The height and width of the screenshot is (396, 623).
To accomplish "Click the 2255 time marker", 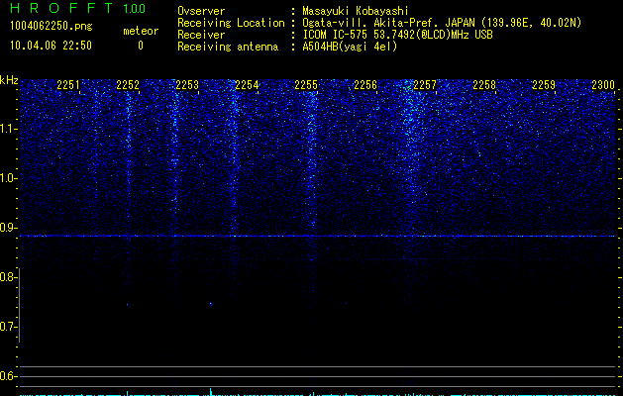I will point(306,84).
